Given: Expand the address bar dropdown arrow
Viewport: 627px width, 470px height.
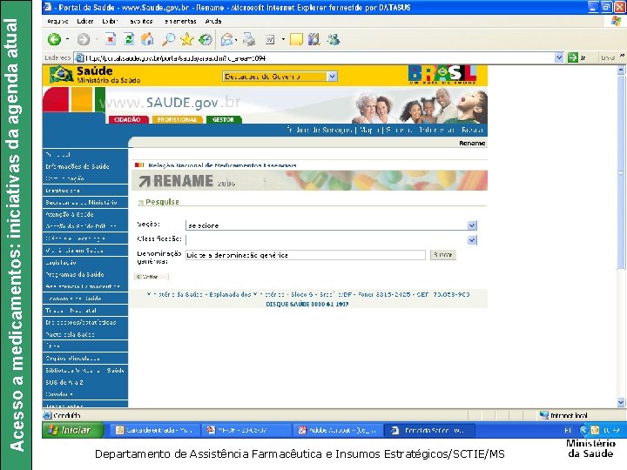Looking at the screenshot, I should point(559,58).
